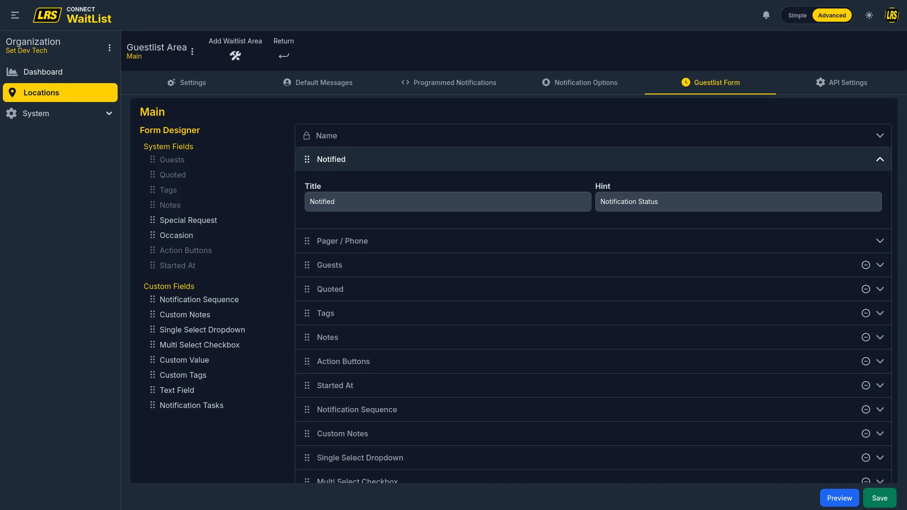Remove Custom Notes field with its minus icon
This screenshot has width=907, height=510.
pos(866,433)
